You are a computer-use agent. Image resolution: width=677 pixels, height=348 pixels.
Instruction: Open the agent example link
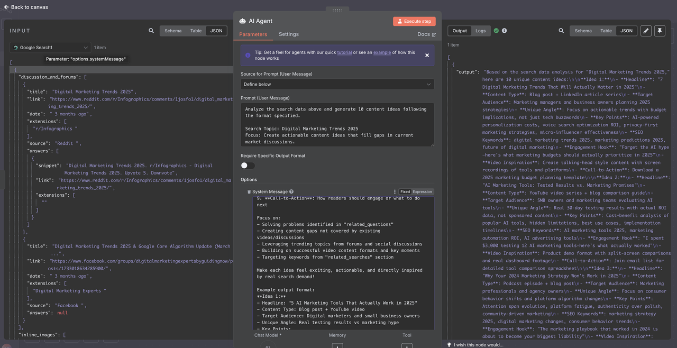tap(382, 52)
